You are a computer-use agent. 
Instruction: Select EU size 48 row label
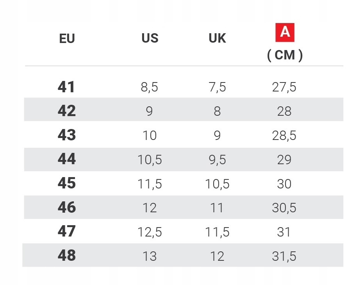pos(66,256)
